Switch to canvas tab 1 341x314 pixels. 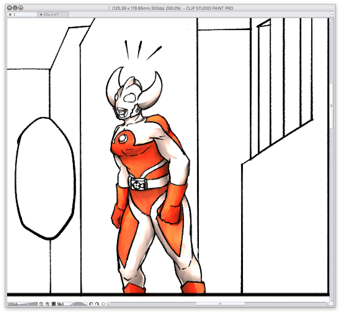(22, 15)
